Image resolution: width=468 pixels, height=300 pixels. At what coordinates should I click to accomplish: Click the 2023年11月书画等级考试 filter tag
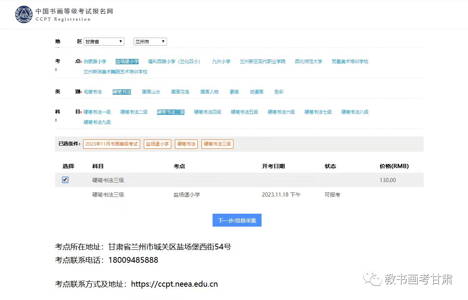coord(112,144)
